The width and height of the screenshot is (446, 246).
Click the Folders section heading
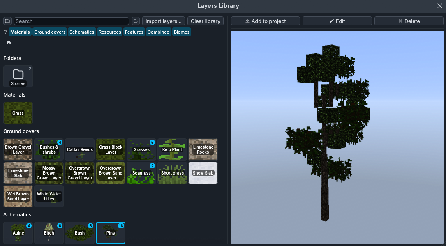pyautogui.click(x=12, y=58)
